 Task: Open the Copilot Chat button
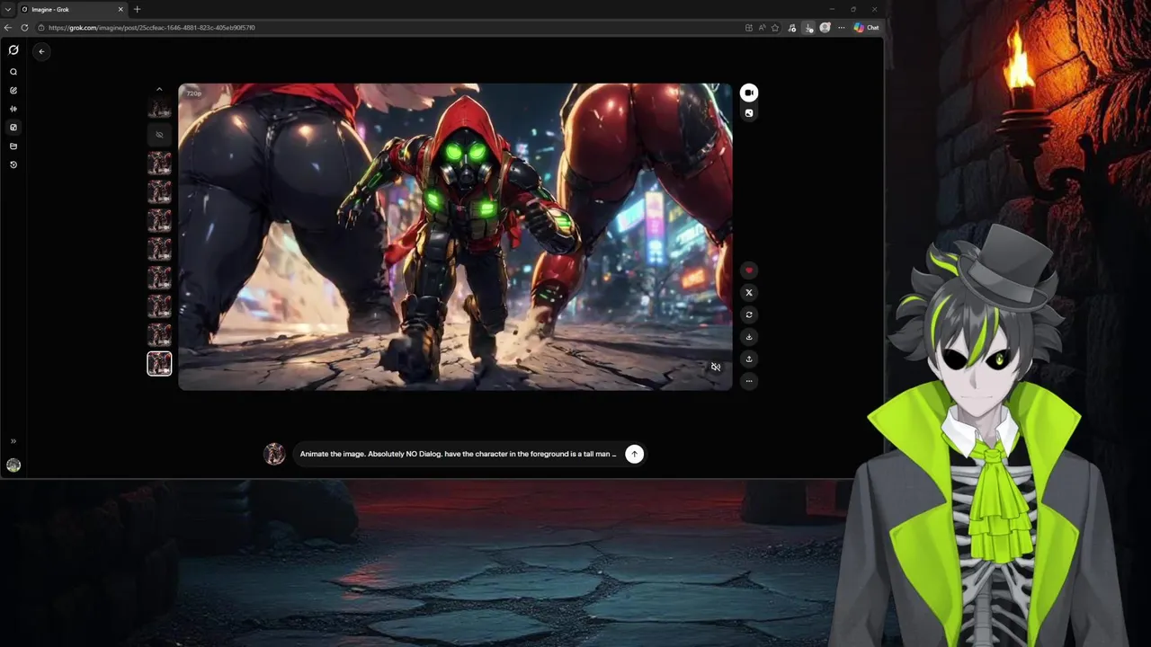pos(867,28)
